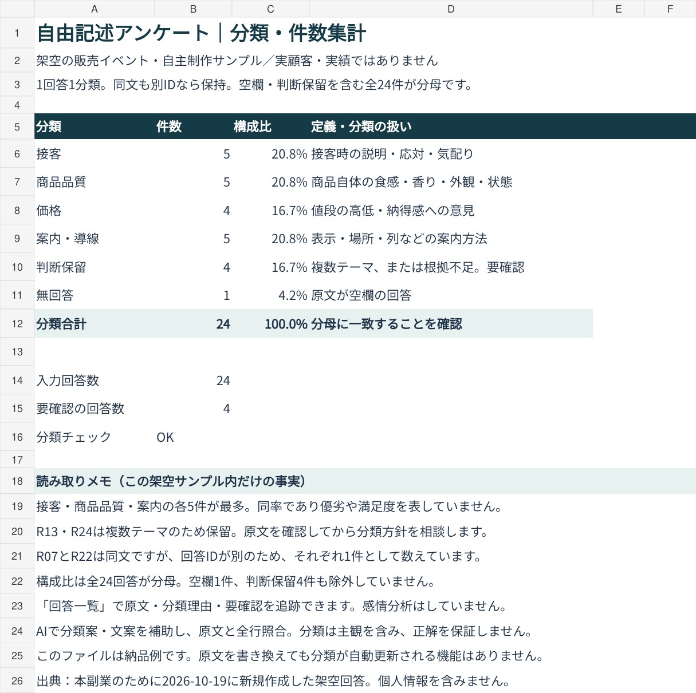
Task: Select row 1 header
Action: (17, 33)
